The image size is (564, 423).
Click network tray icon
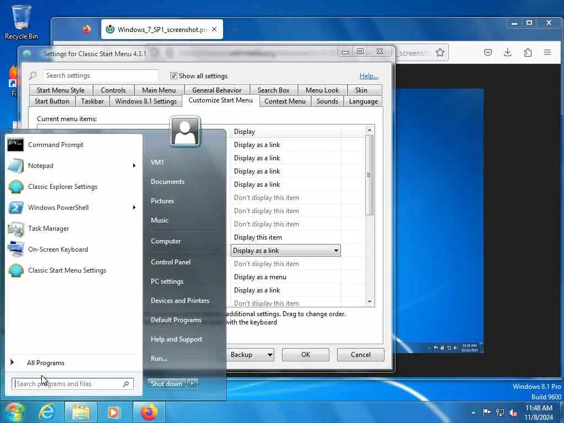point(500,412)
